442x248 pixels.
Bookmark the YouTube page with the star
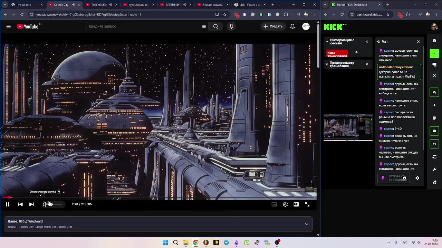point(225,14)
